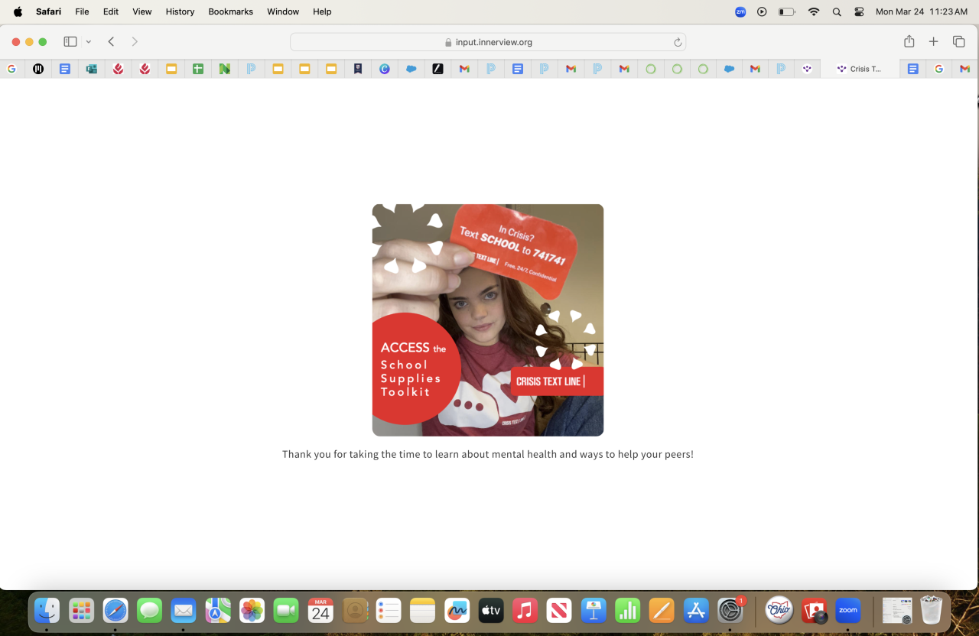Click the Crisis Text Line toolkit image
Image resolution: width=979 pixels, height=636 pixels.
click(488, 320)
